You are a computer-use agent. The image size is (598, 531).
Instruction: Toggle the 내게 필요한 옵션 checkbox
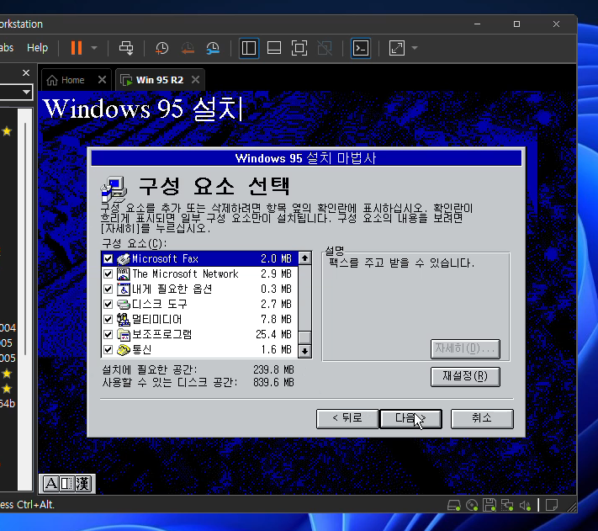(108, 289)
